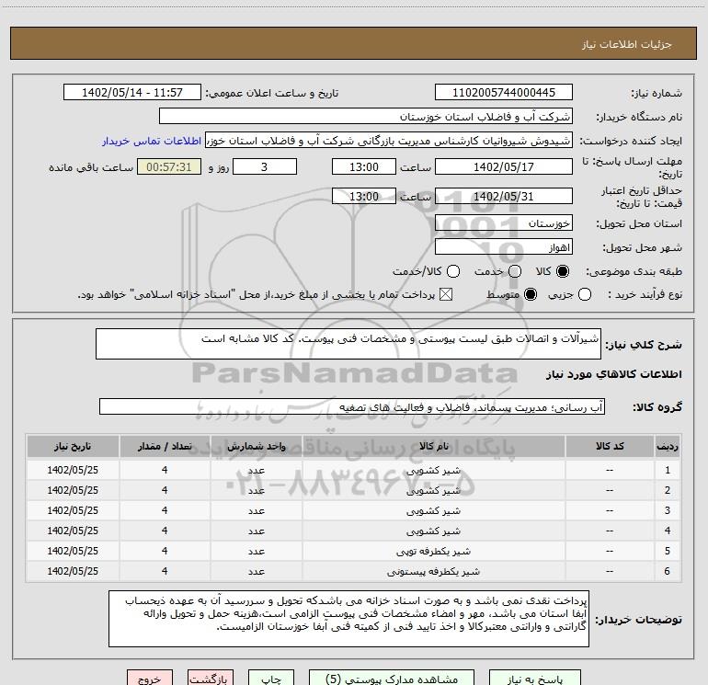The width and height of the screenshot is (708, 685).
Task: Select the جزیی purchase type radio
Action: coord(585,294)
